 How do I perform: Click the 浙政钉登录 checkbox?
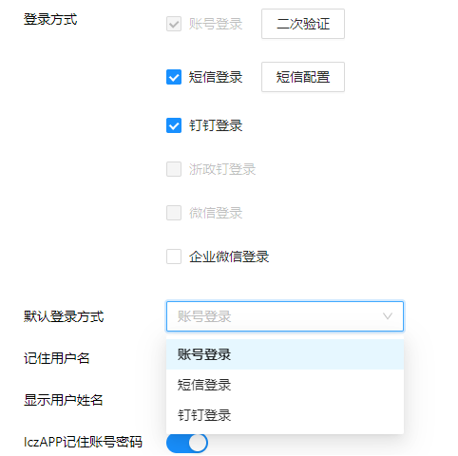click(174, 169)
